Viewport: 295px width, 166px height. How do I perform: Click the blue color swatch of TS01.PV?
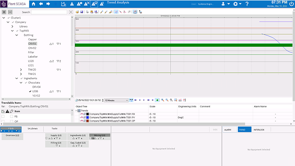tap(88, 117)
